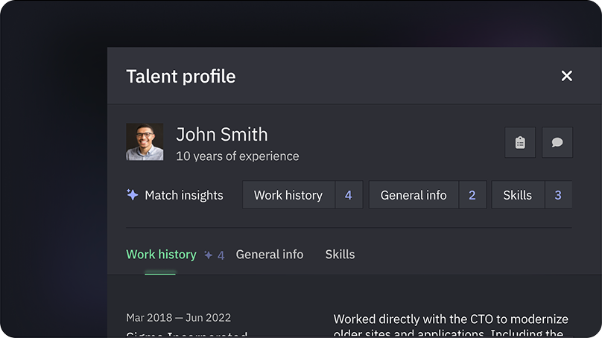Click the Match insights label
The height and width of the screenshot is (338, 602).
pyautogui.click(x=184, y=195)
